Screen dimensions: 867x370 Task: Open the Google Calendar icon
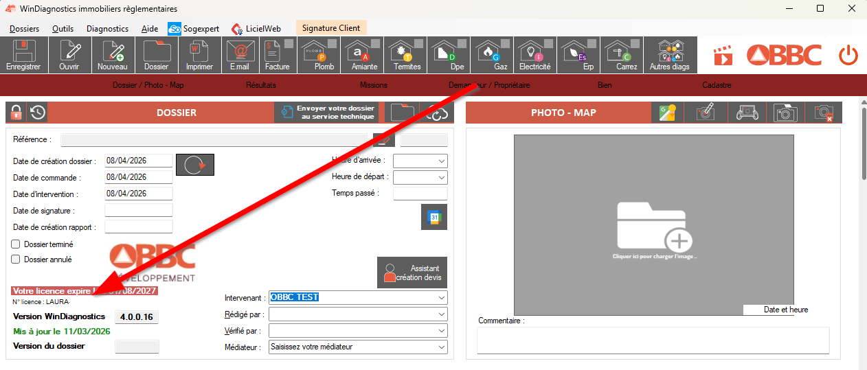coord(434,217)
